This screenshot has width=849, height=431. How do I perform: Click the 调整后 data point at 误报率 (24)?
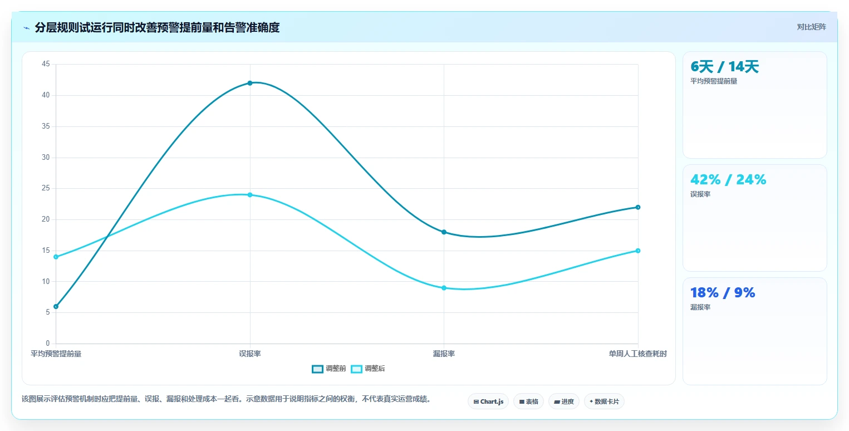click(x=250, y=195)
